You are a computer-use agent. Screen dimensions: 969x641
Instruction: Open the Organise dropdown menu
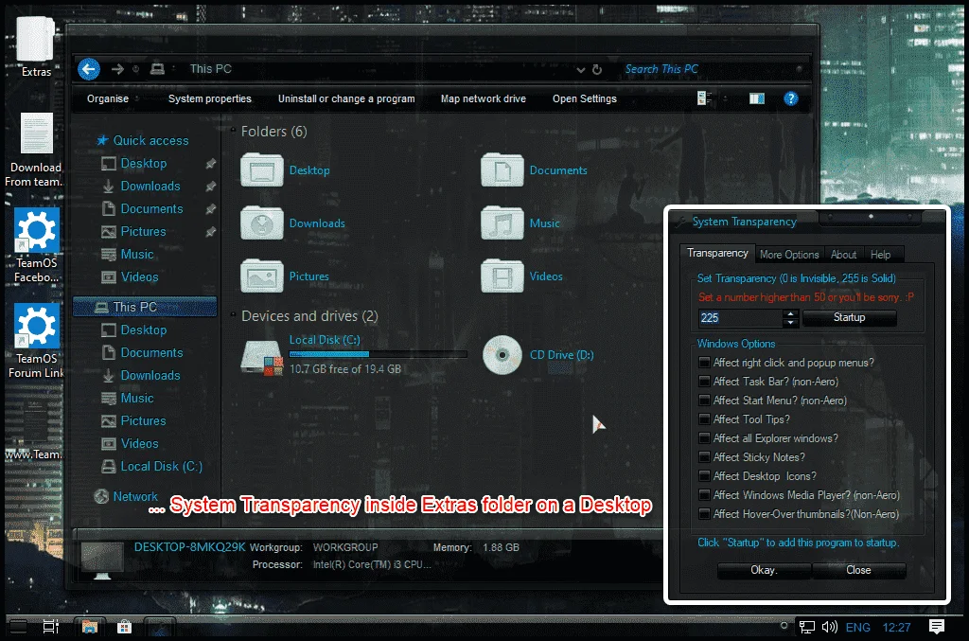click(112, 98)
